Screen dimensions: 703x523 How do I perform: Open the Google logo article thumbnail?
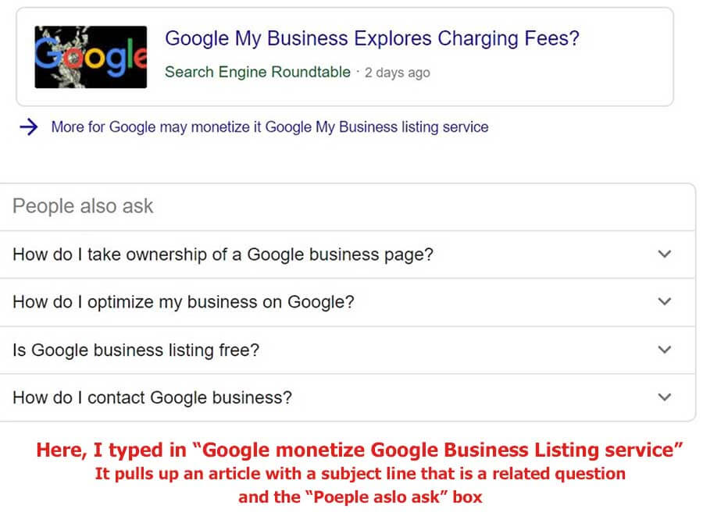point(91,57)
